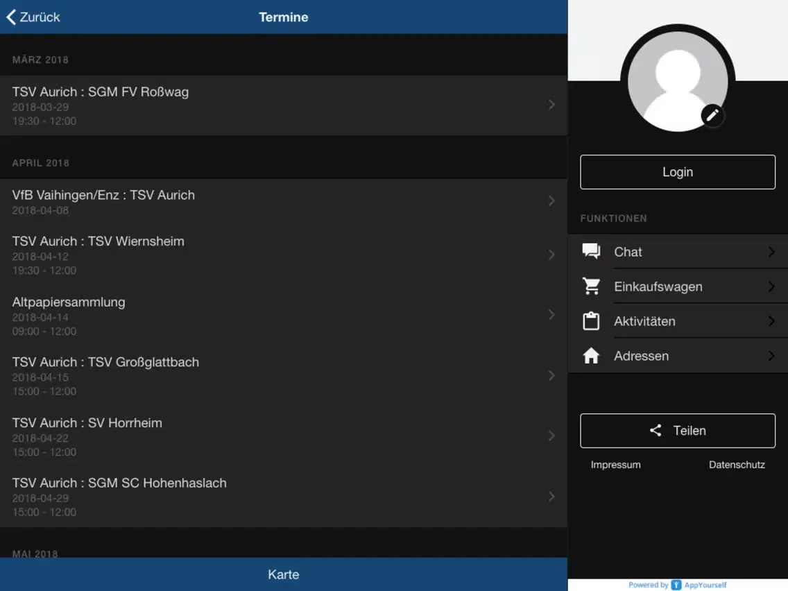The width and height of the screenshot is (788, 591).
Task: Select event title TSV Aurich : SGM FV Roßwag
Action: (x=101, y=92)
